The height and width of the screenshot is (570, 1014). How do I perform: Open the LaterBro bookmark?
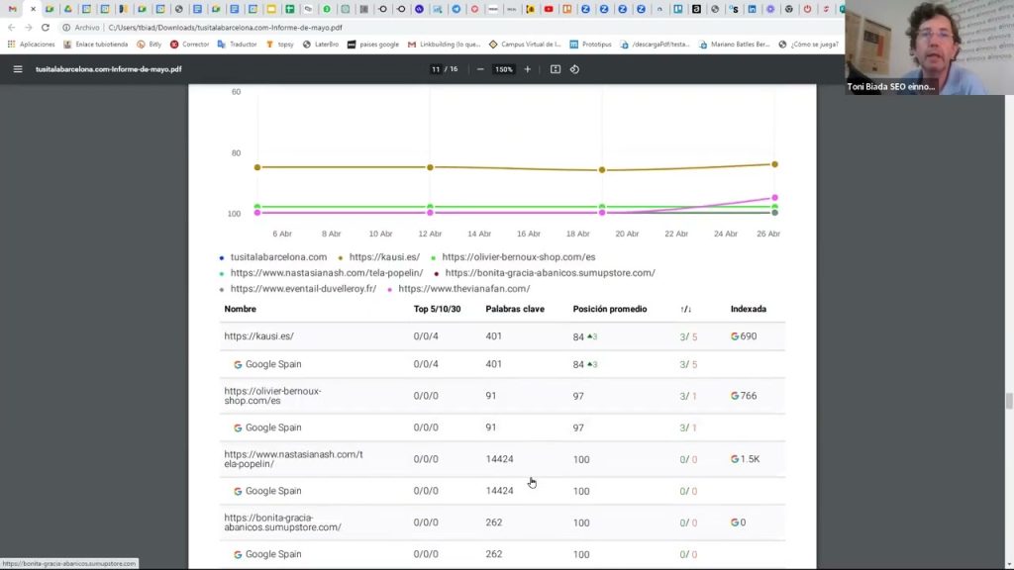[x=321, y=45]
